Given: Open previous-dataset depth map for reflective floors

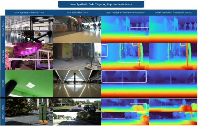Looking at the screenshot, I should [x=125, y=29].
